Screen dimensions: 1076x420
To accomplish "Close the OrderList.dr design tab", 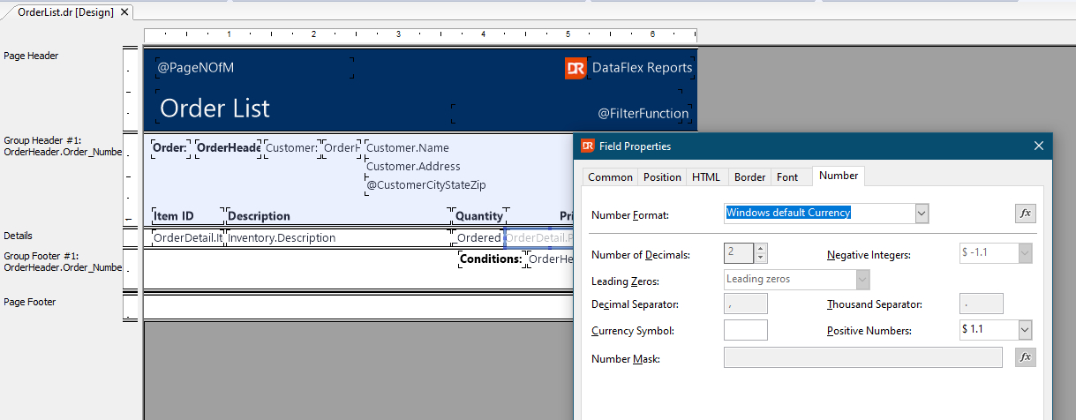I will pyautogui.click(x=124, y=12).
